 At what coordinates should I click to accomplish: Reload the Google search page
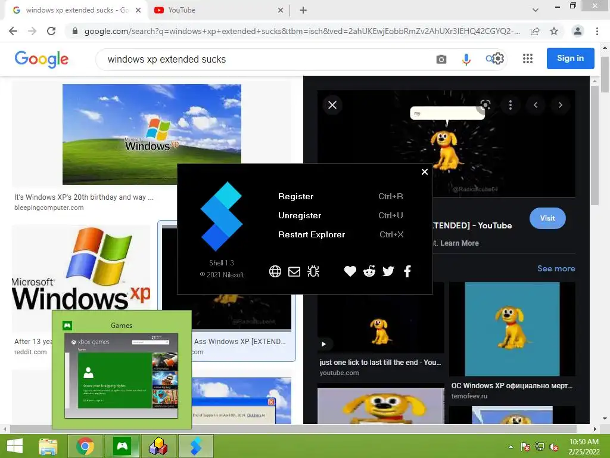pyautogui.click(x=51, y=31)
